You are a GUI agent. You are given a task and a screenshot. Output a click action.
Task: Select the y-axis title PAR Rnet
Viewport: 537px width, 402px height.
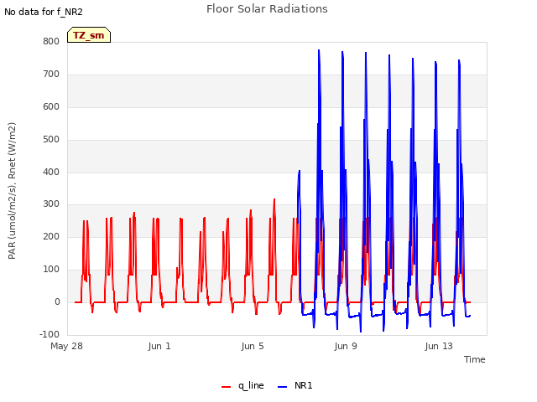pyautogui.click(x=12, y=191)
